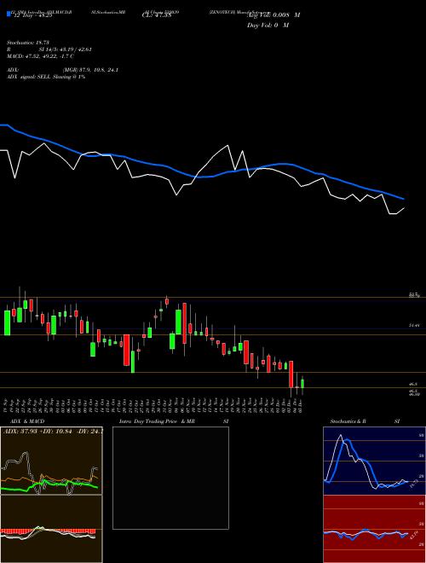Click the 'MACD: 47.52, 49.22, -1.7 C' line

[x=40, y=56]
